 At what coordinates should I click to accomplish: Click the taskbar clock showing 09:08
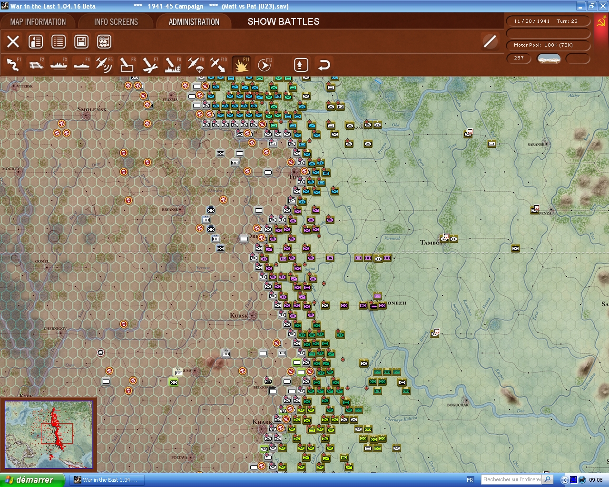(x=596, y=480)
